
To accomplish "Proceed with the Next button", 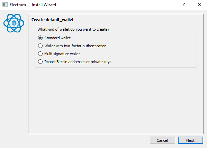I will coord(190,140).
